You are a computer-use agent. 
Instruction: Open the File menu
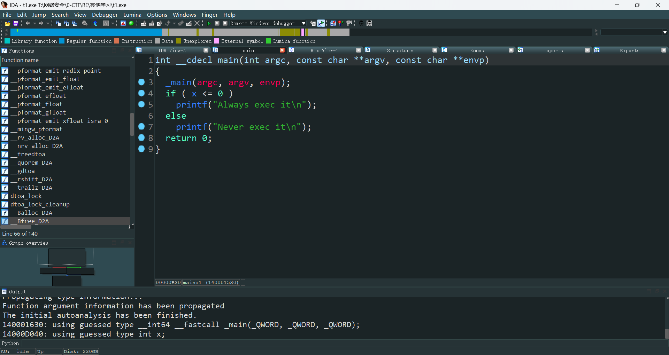[7, 15]
